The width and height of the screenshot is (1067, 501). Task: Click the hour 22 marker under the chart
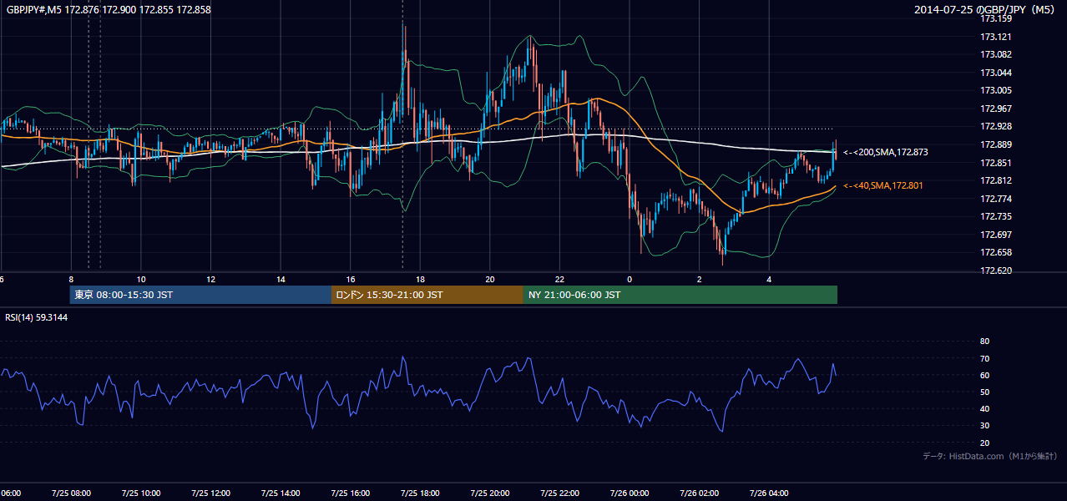(559, 279)
